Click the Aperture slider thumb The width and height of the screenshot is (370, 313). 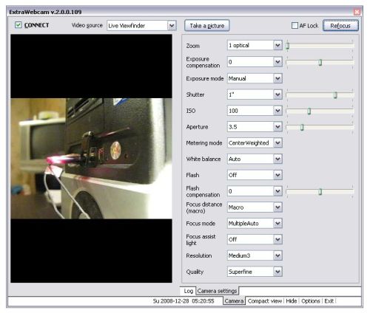(302, 127)
